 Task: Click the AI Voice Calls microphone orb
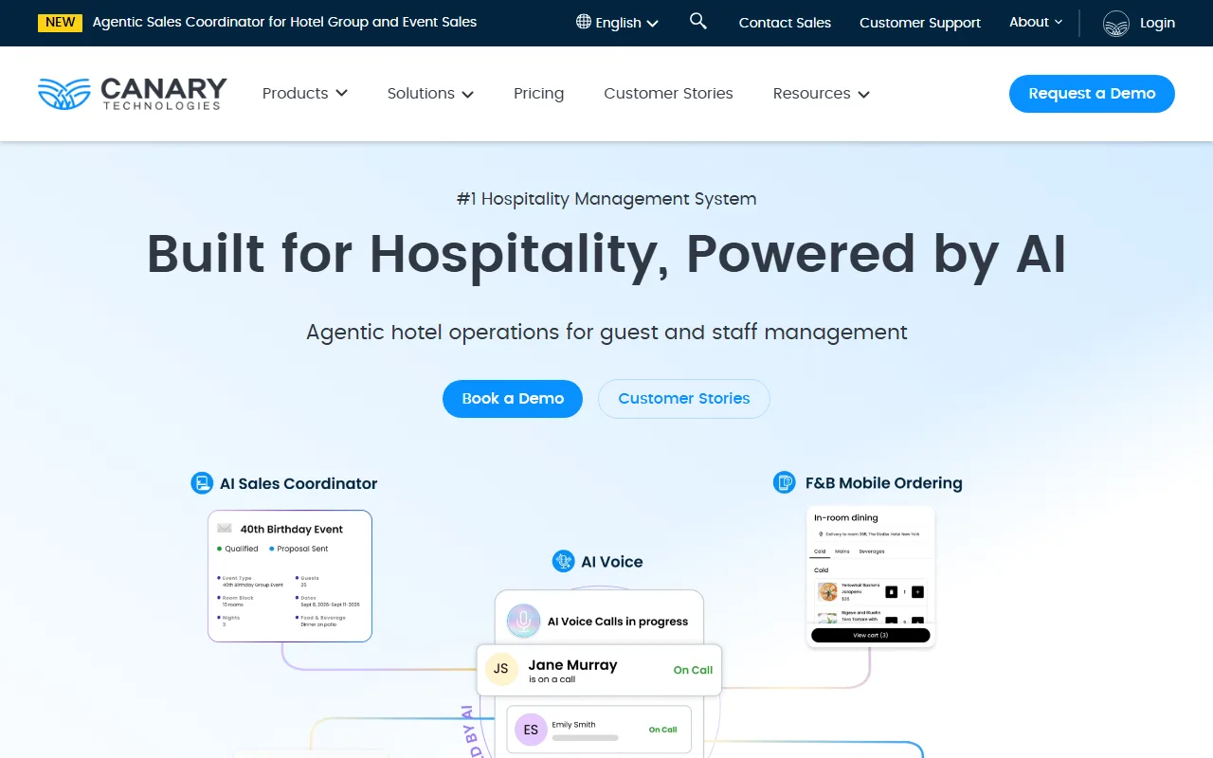[x=523, y=622]
